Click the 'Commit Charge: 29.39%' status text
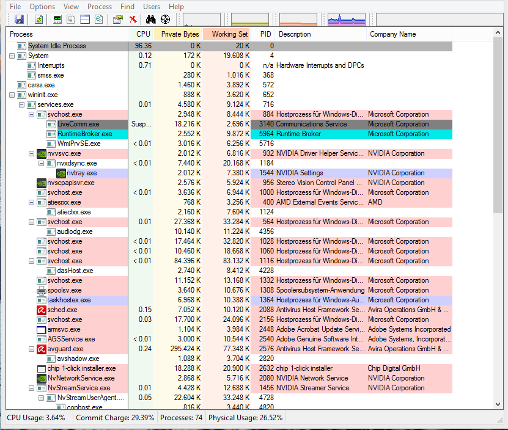 [x=115, y=418]
